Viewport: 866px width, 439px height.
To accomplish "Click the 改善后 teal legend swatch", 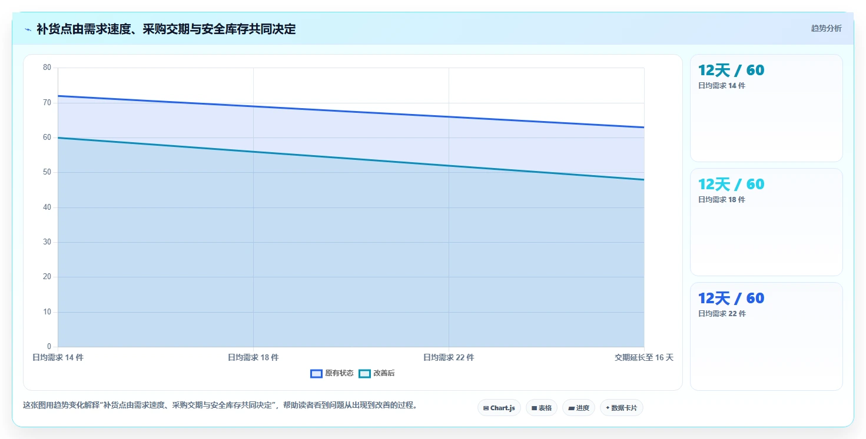I will click(x=364, y=373).
